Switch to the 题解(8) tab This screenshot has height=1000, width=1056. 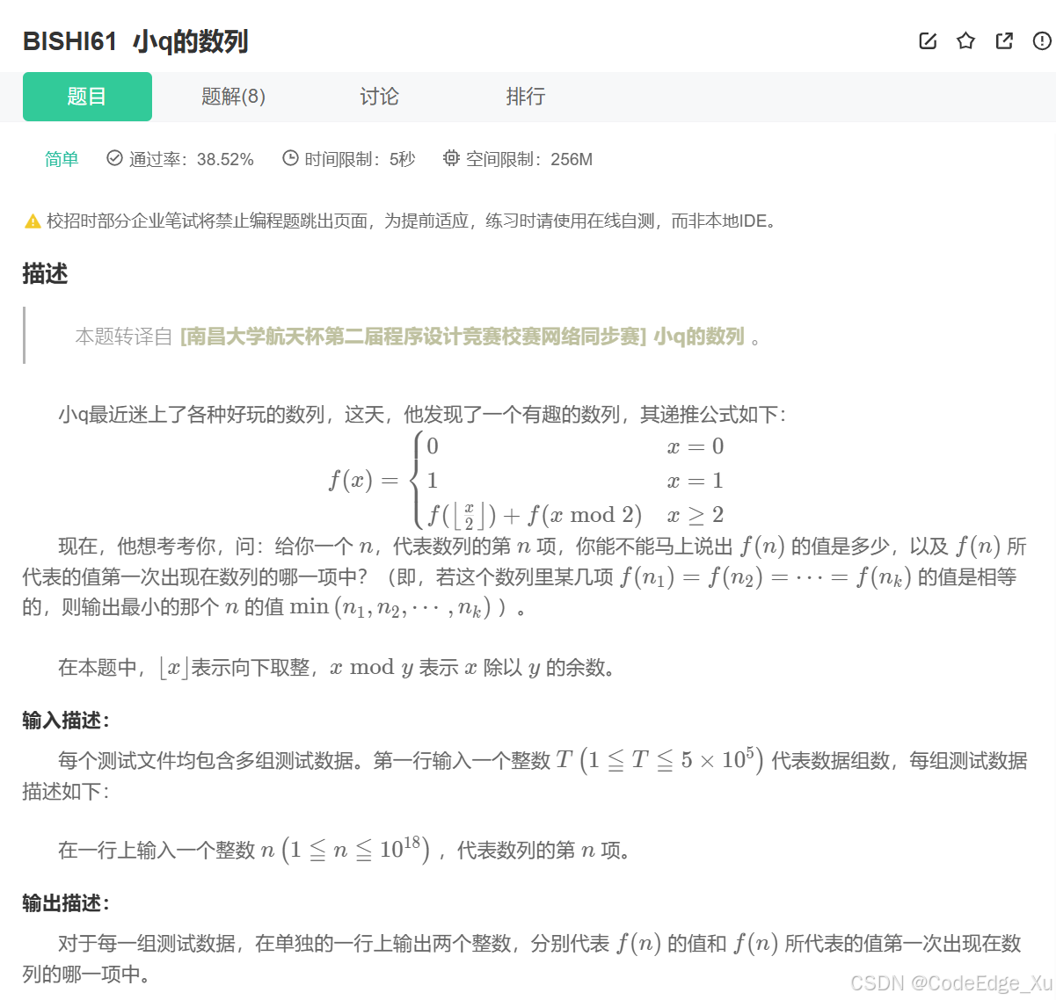[232, 97]
